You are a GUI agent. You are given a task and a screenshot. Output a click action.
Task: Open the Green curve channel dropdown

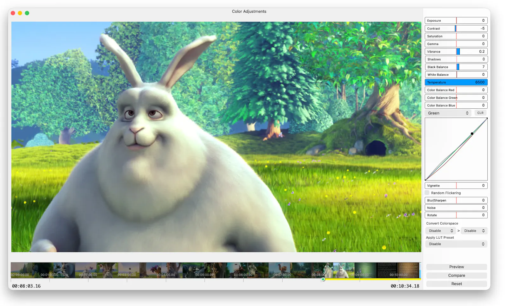click(448, 113)
